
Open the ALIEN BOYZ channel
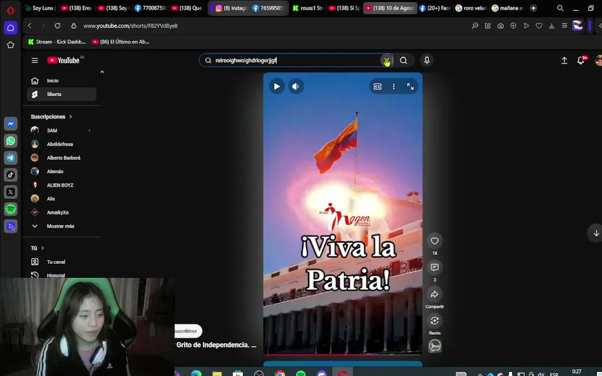(62, 185)
